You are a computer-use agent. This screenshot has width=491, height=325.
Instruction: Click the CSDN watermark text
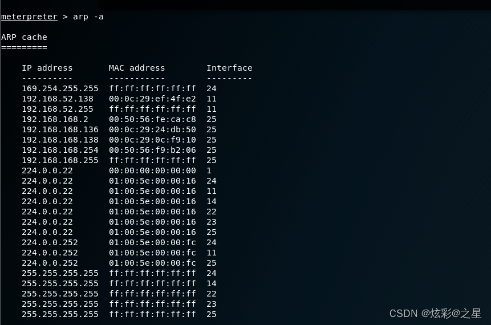[436, 314]
